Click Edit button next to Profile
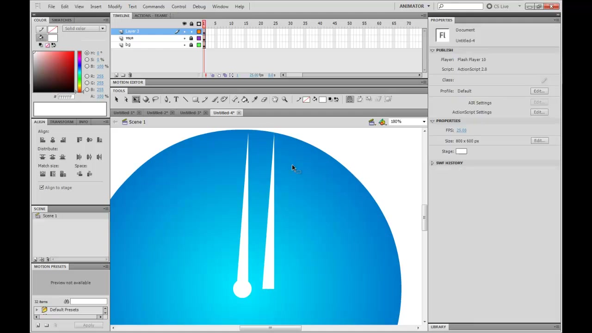 [x=539, y=91]
